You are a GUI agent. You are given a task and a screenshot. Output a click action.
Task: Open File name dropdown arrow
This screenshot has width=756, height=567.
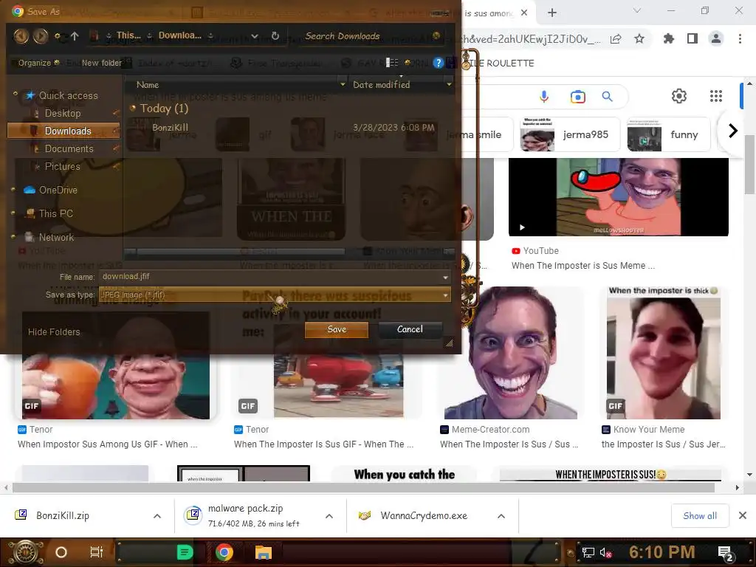point(445,278)
